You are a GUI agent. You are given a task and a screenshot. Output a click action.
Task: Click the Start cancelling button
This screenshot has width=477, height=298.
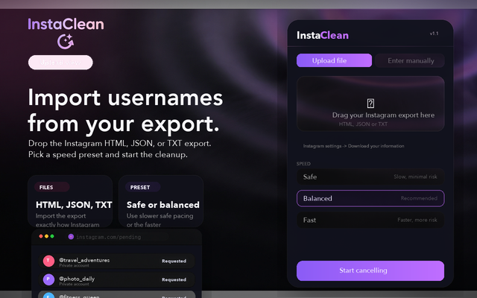(370, 270)
